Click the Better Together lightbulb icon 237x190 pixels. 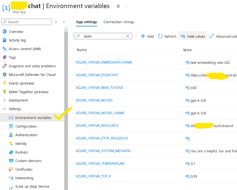(x=5, y=92)
